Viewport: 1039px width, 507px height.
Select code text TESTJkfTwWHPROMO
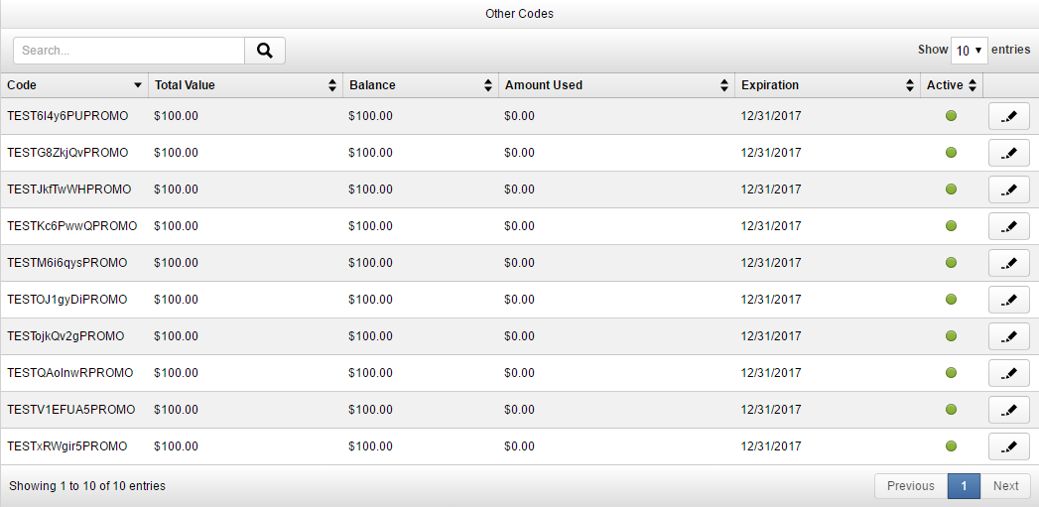[x=68, y=190]
